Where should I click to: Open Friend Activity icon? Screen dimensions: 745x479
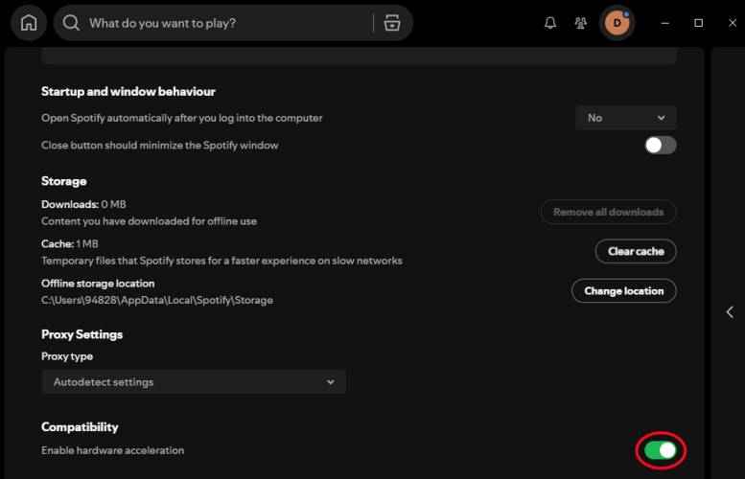(581, 23)
